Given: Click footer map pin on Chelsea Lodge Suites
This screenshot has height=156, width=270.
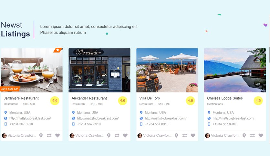Looking at the screenshot, I should [244, 136].
